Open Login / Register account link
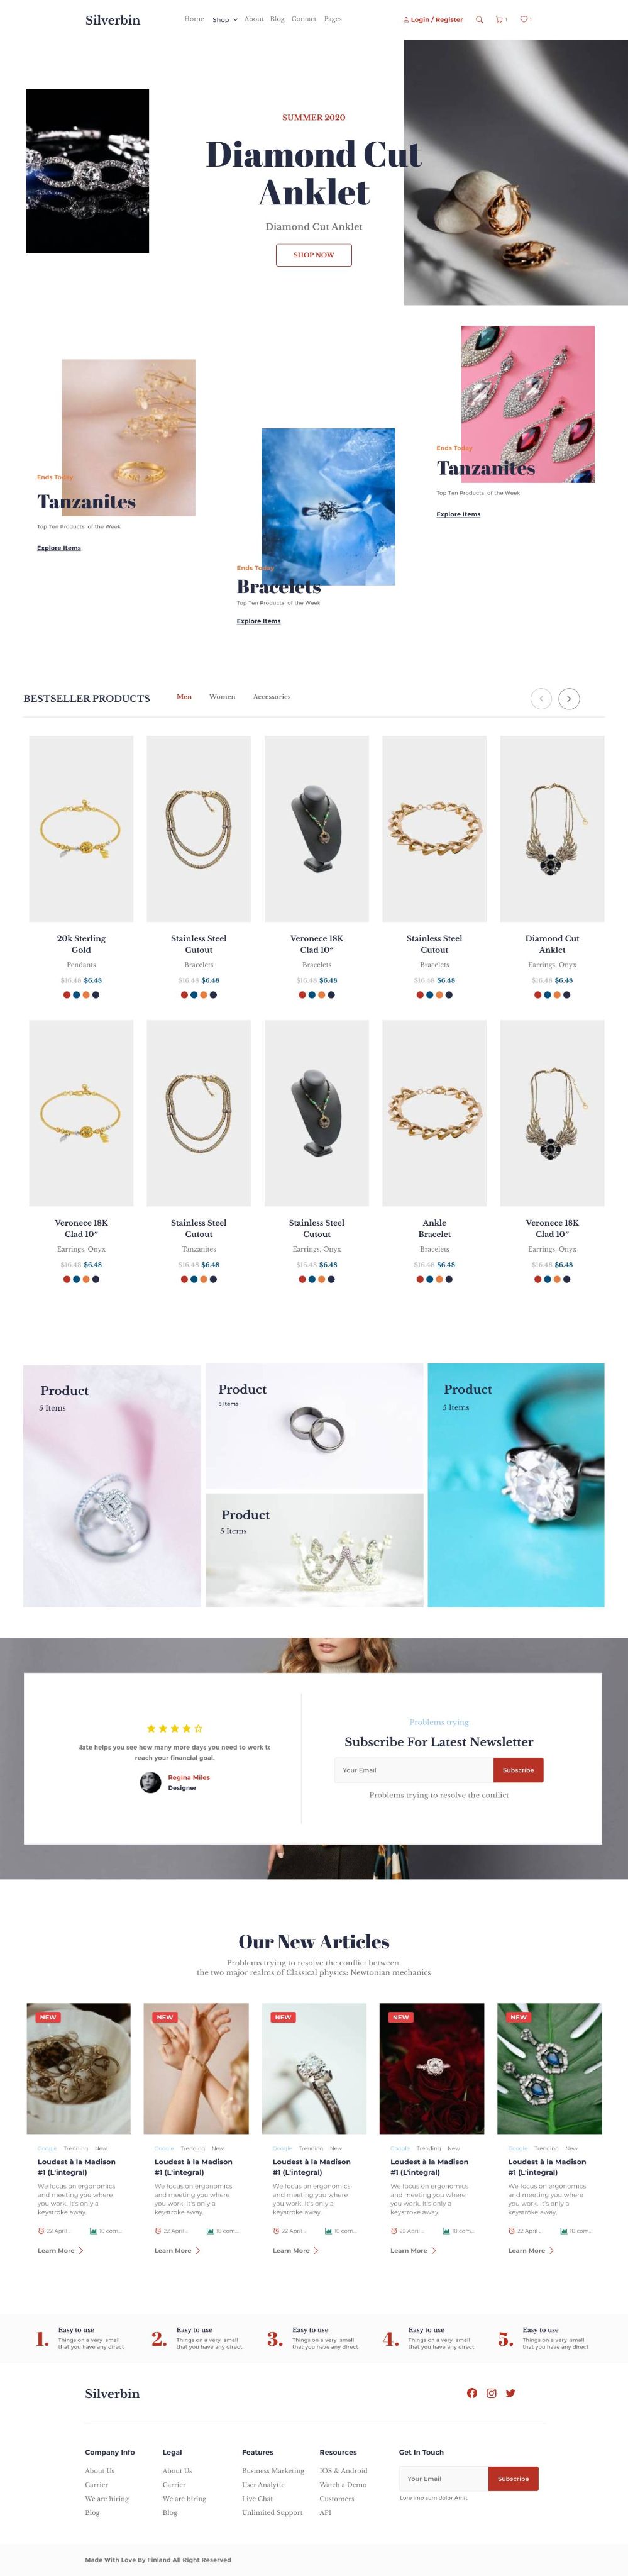The width and height of the screenshot is (628, 2576). point(433,19)
